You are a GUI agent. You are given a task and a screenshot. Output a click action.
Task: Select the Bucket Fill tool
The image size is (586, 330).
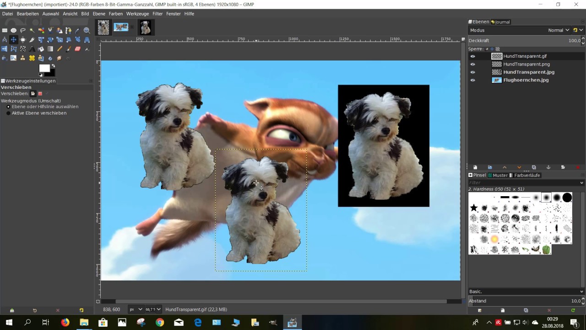click(x=41, y=49)
